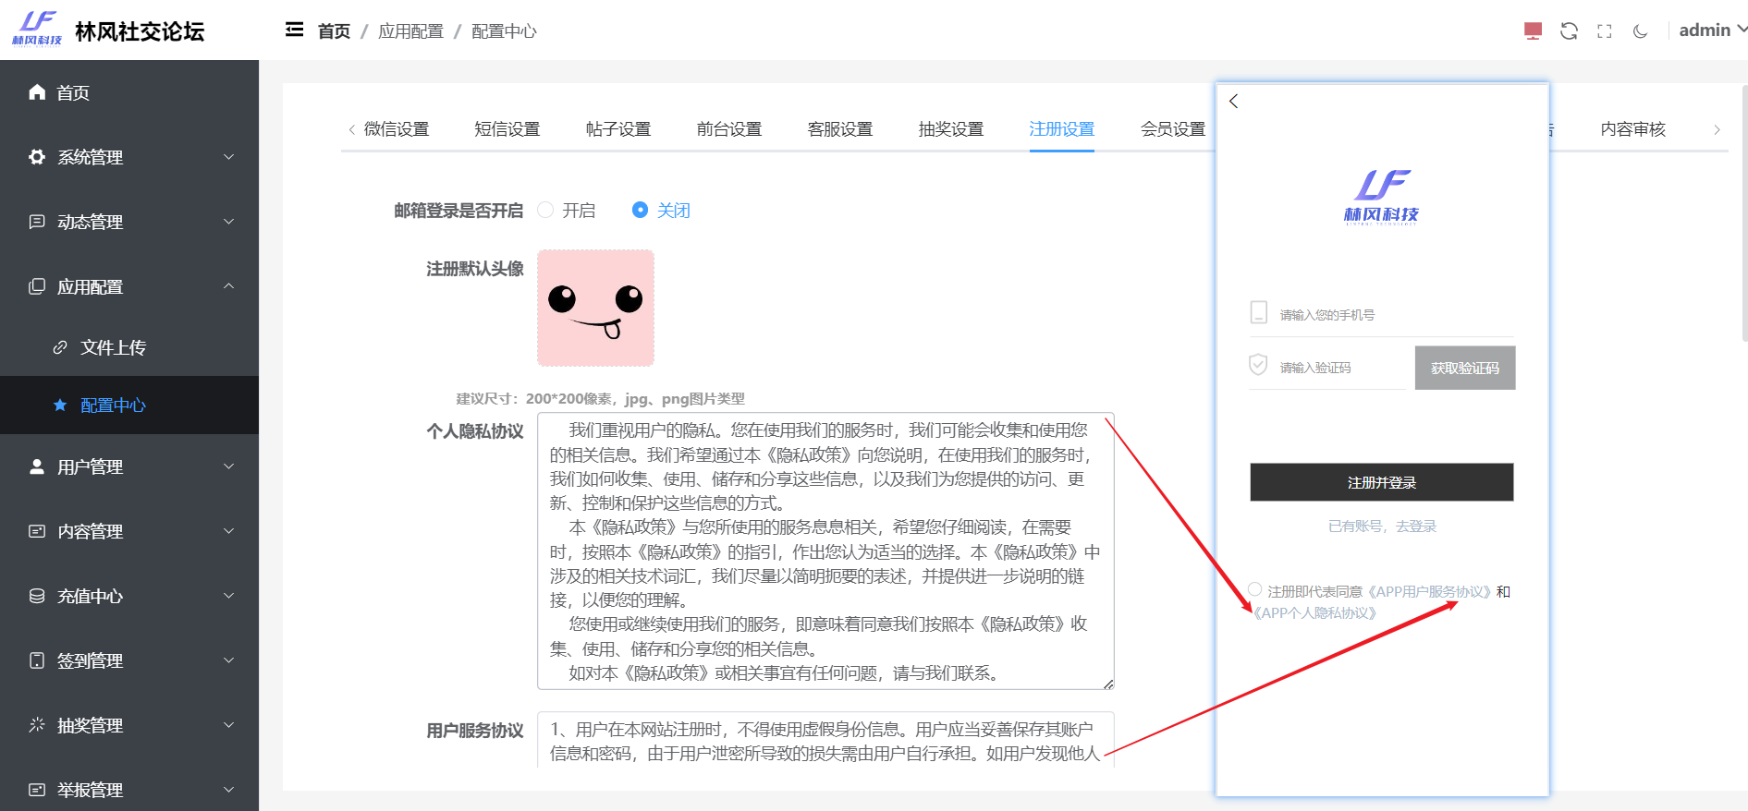Expand the 内容管理 chevron
1748x811 pixels.
(228, 531)
